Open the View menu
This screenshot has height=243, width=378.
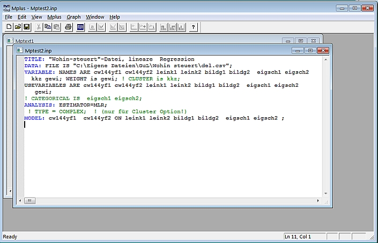(36, 17)
